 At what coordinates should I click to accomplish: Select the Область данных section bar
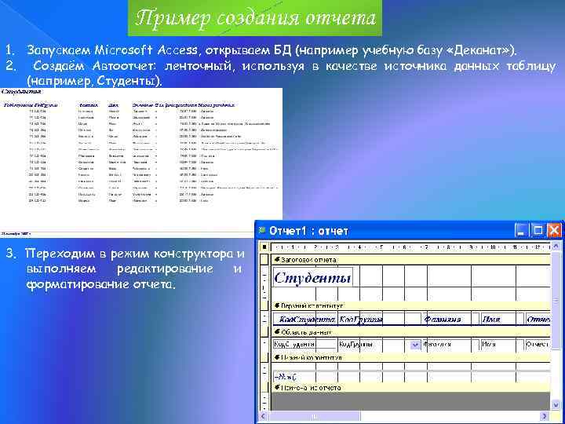coord(410,332)
